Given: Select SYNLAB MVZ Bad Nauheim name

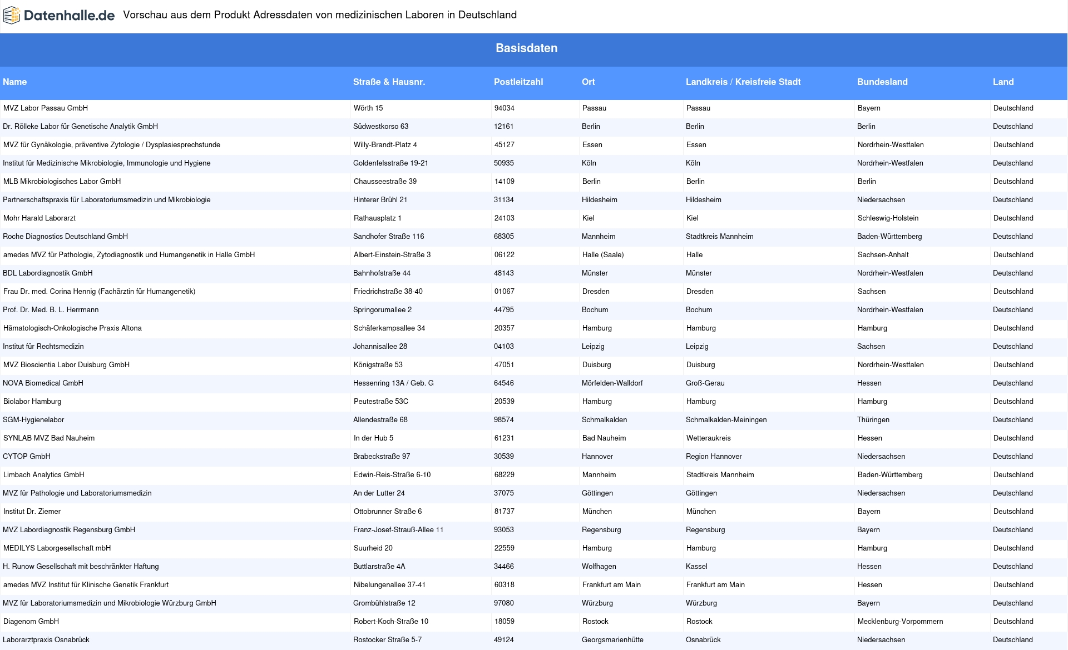Looking at the screenshot, I should tap(49, 438).
